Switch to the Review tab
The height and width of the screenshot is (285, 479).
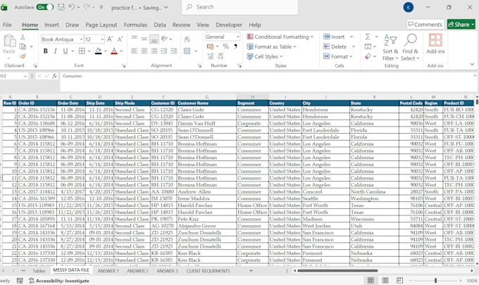[x=181, y=25]
